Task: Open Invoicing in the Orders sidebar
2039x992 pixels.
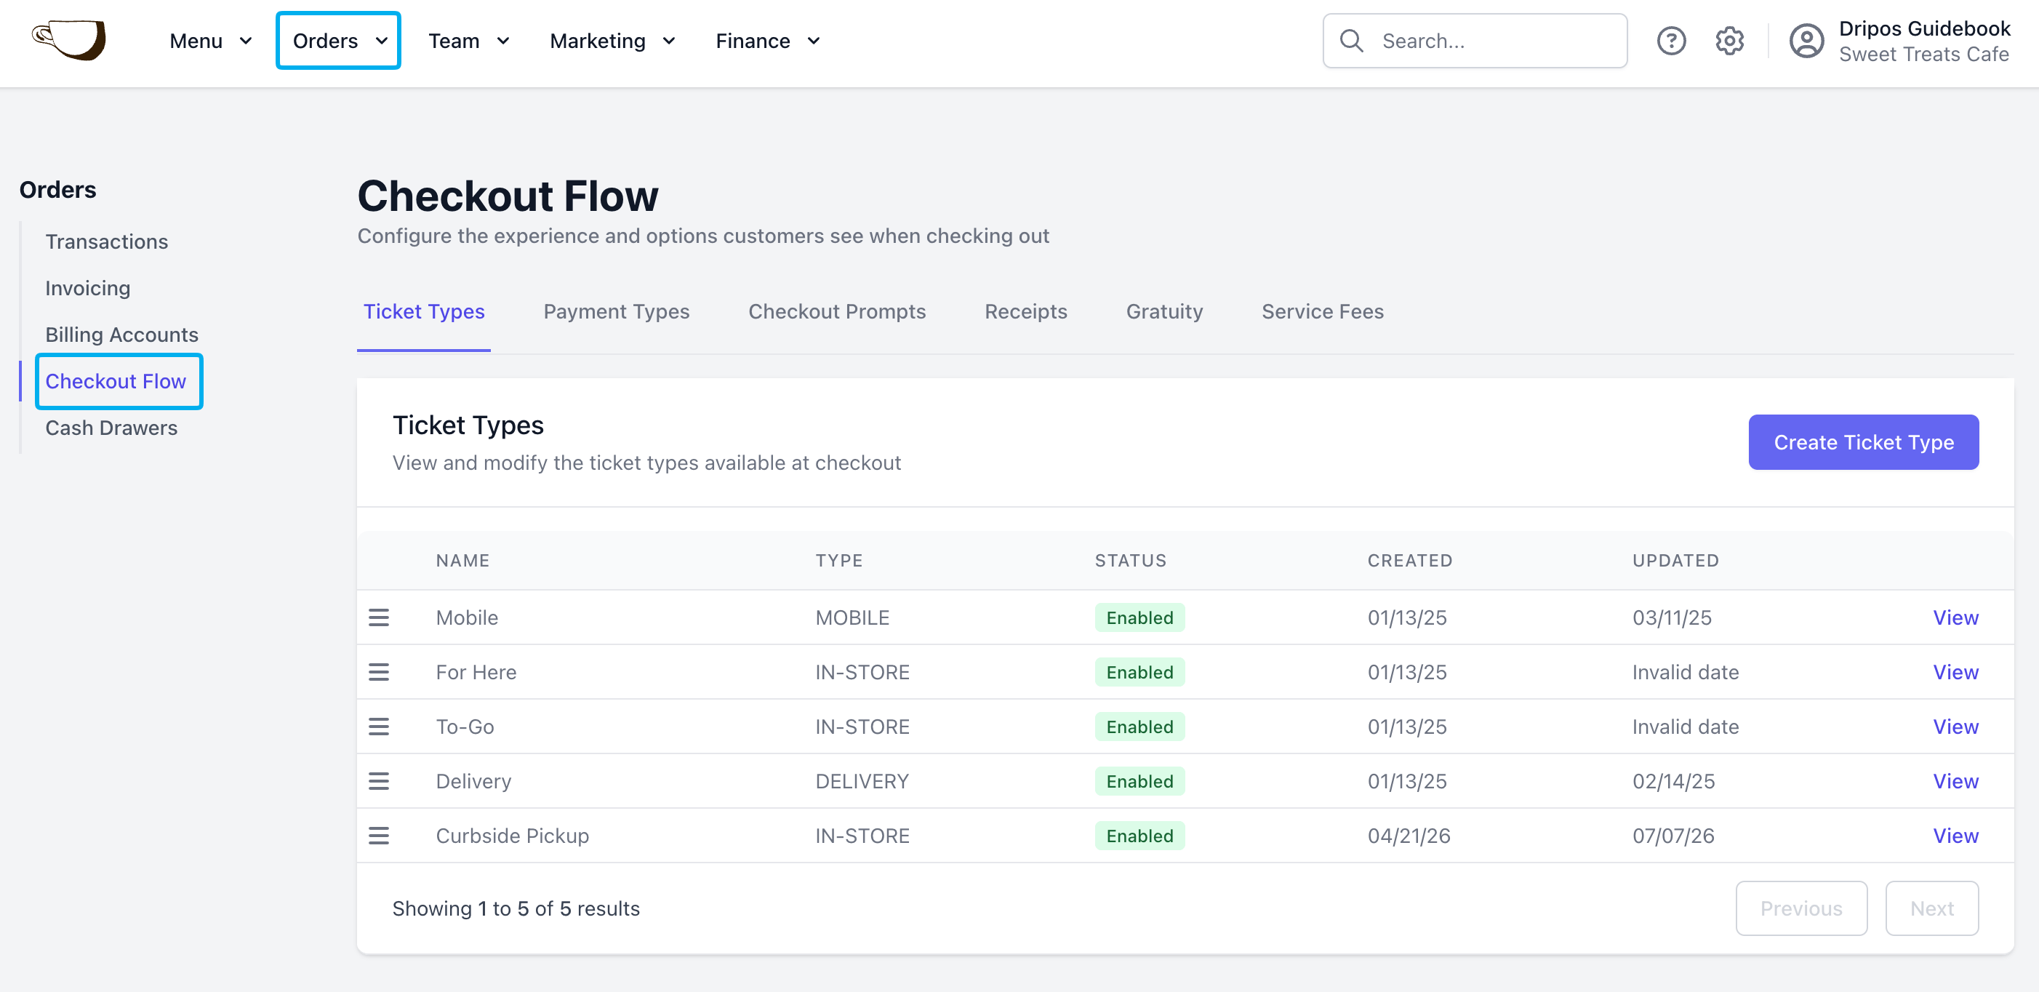Action: point(88,288)
